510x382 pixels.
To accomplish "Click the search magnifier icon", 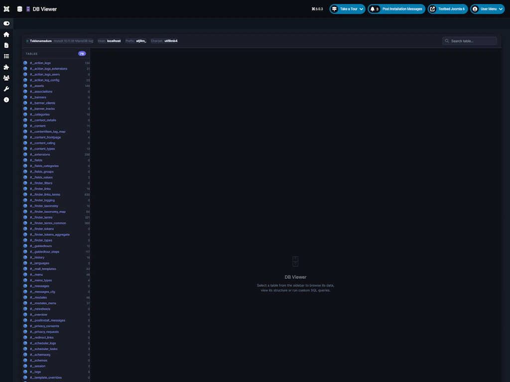I will (447, 41).
